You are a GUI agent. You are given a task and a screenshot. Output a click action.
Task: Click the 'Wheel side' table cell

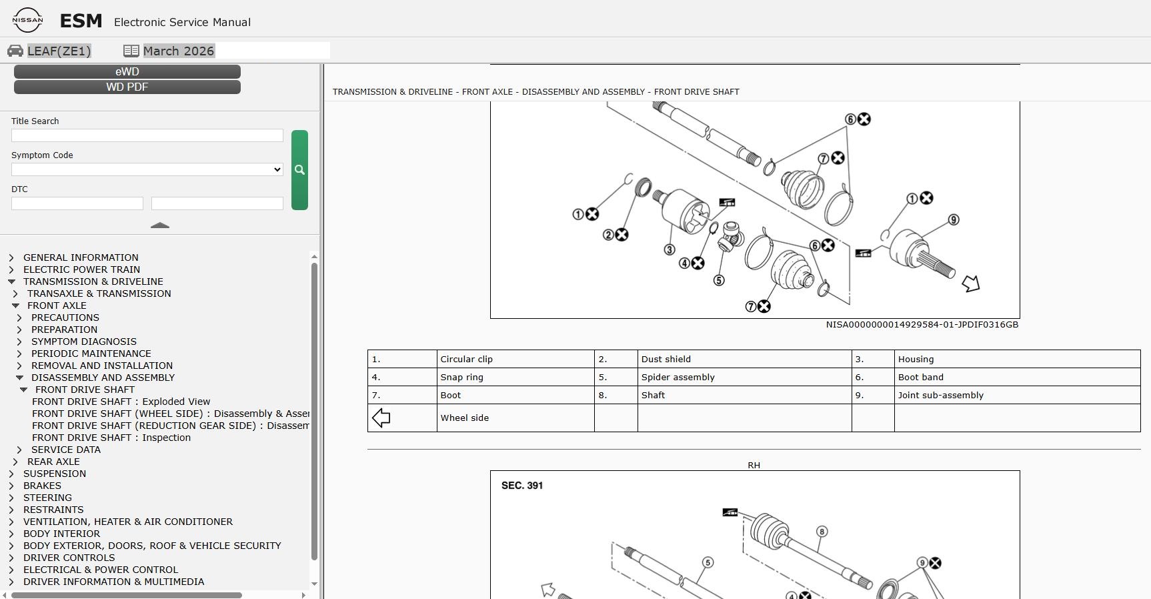(x=515, y=418)
